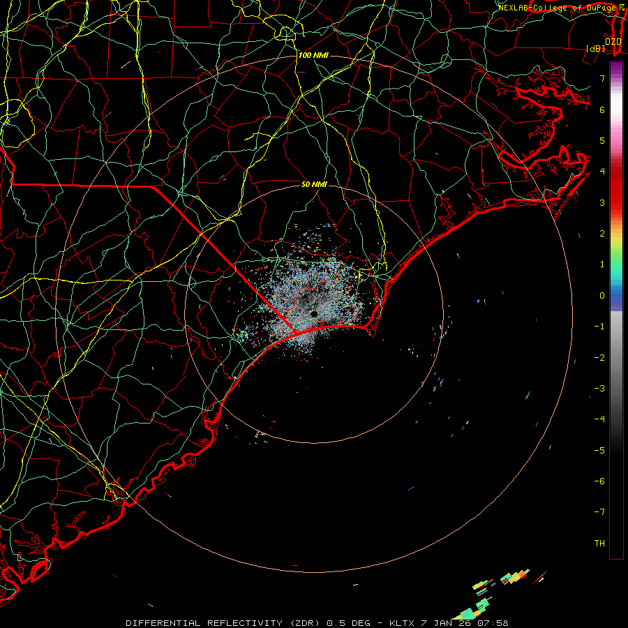Image resolution: width=628 pixels, height=628 pixels.
Task: Click the DIFFERENTIAL REFLECTIVITY (ZDR) caption text
Action: (224, 623)
